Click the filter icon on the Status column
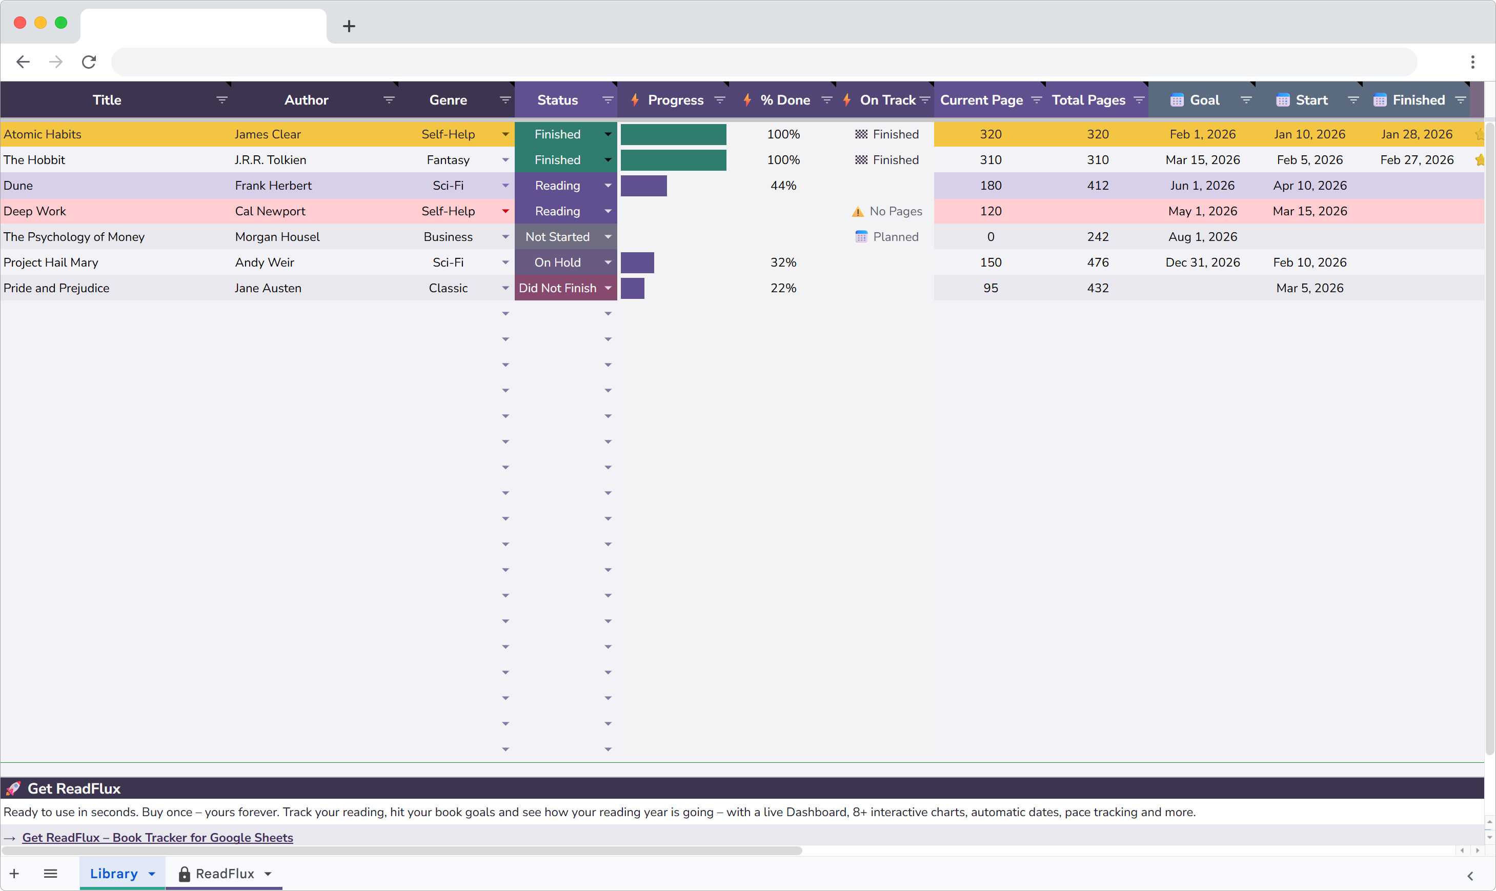The height and width of the screenshot is (891, 1496). (x=608, y=99)
